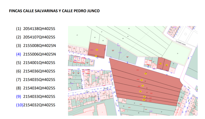Click the blue (9) list number
Viewport: 205px width, 119px height.
18,97
